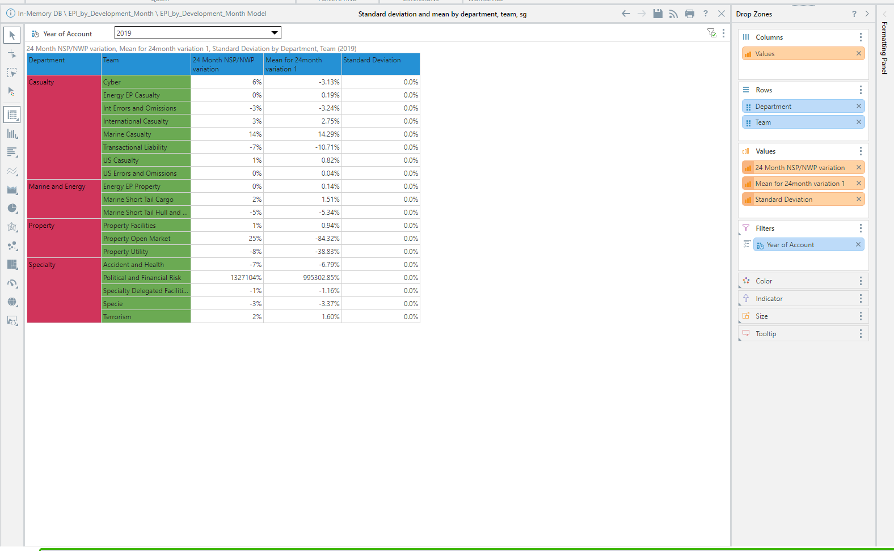Open Drop Zones help question mark
894x551 pixels.
(854, 14)
